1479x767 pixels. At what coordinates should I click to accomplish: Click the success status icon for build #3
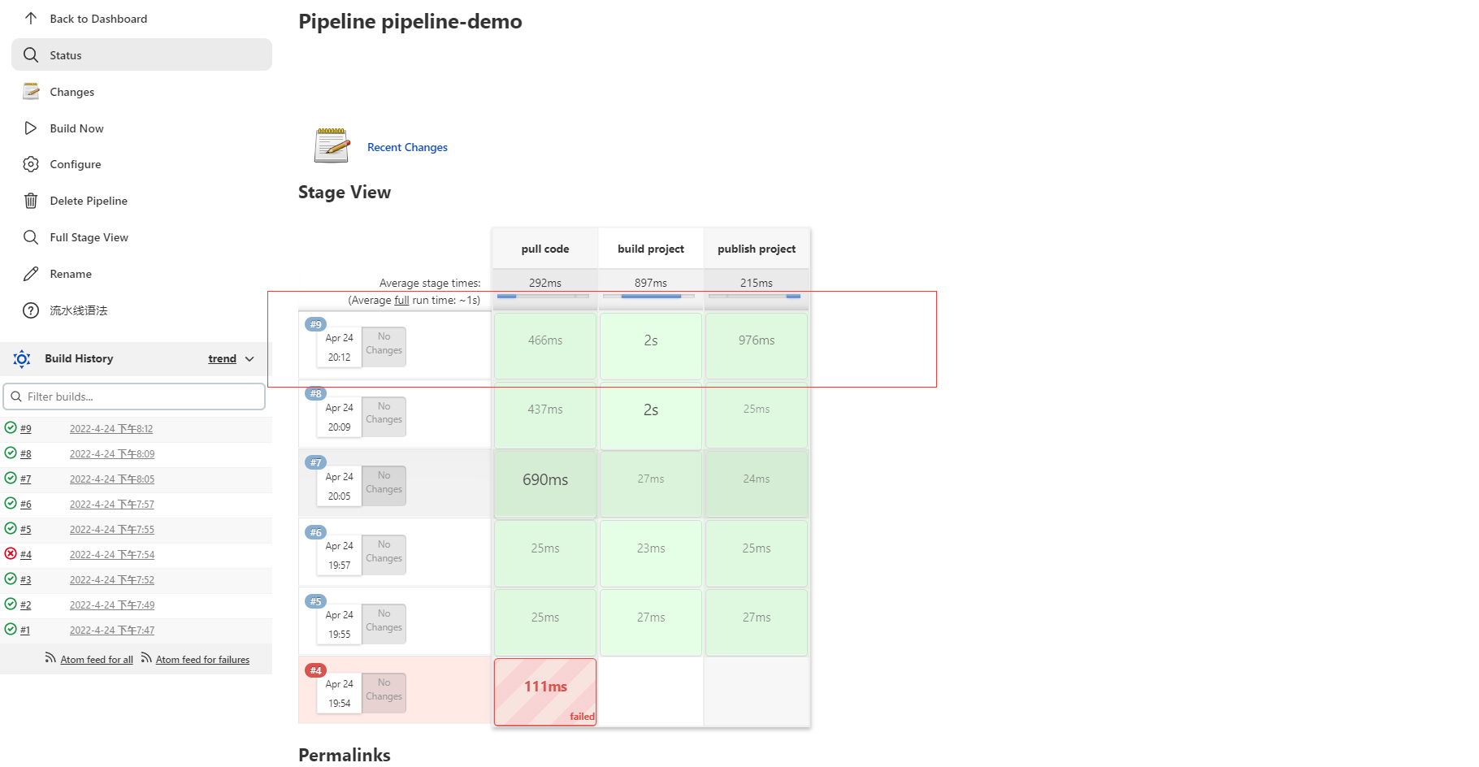[11, 578]
